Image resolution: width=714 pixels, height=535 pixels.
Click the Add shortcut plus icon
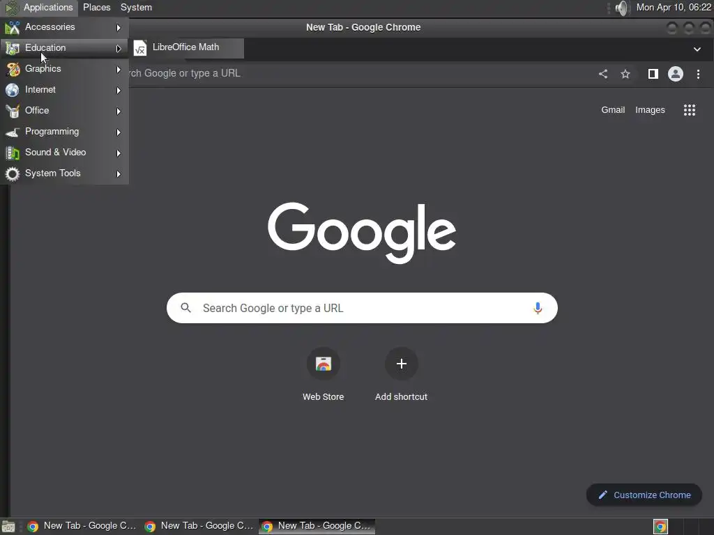tap(401, 364)
